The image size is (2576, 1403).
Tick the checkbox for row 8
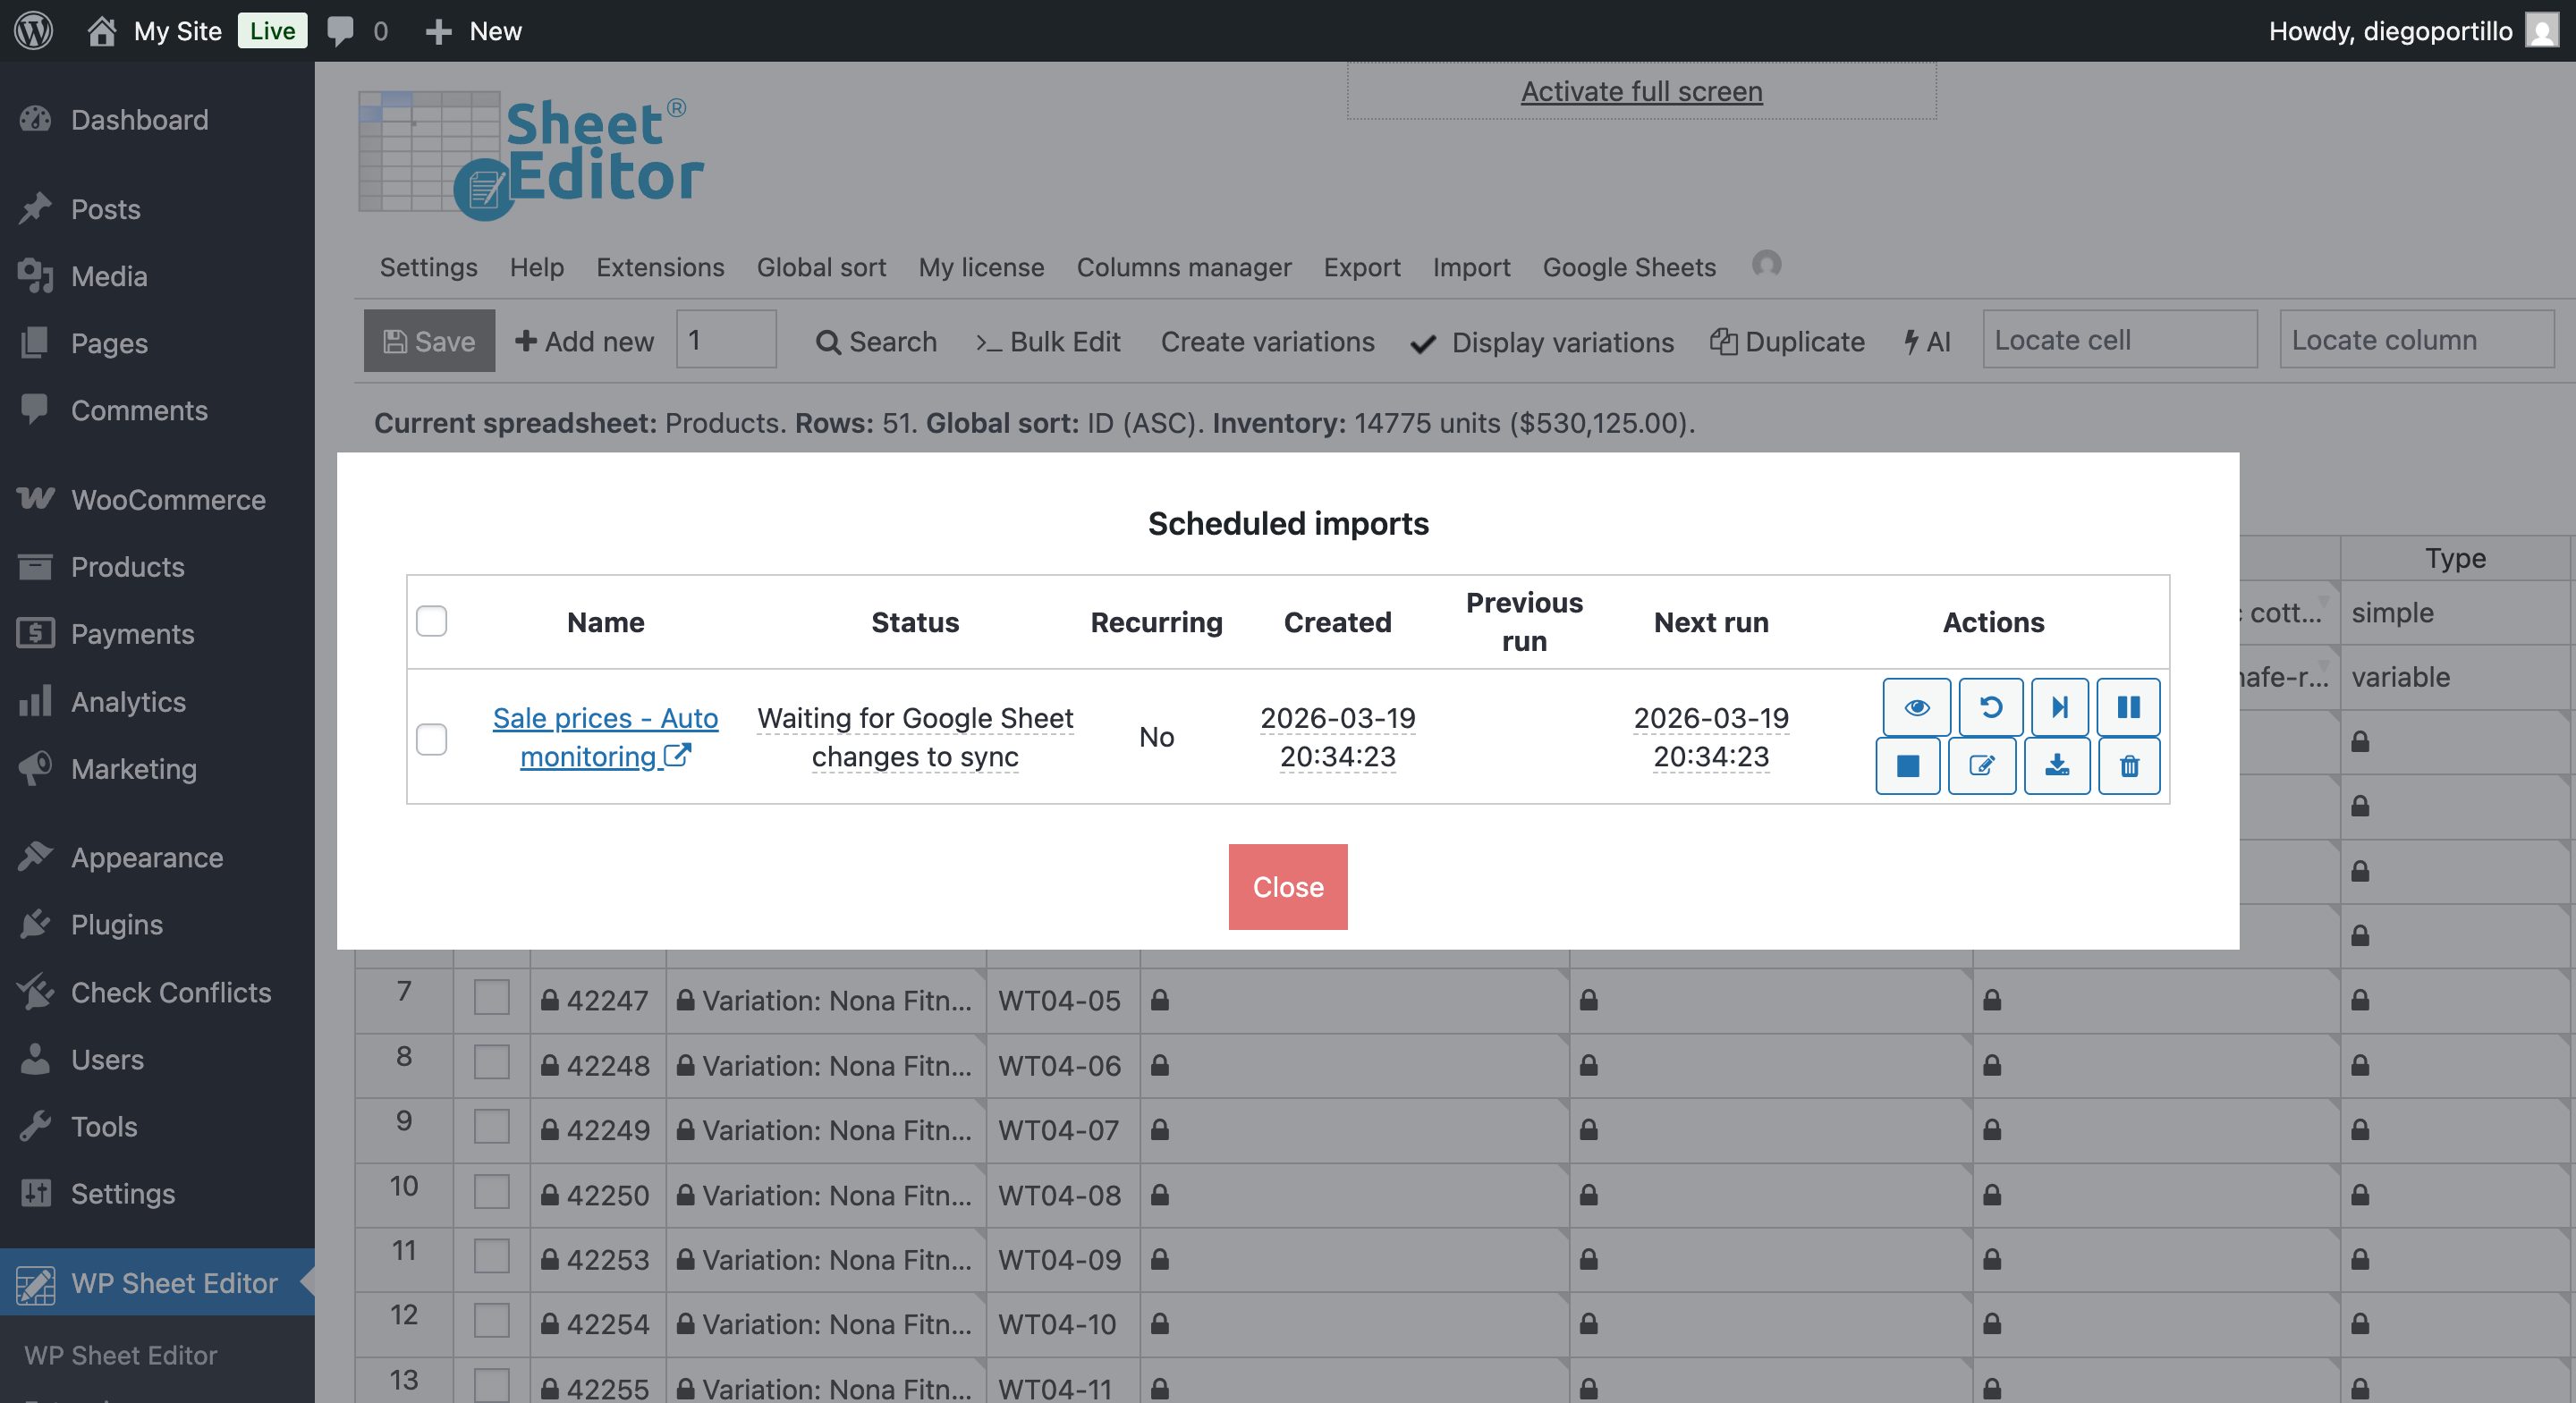click(491, 1064)
